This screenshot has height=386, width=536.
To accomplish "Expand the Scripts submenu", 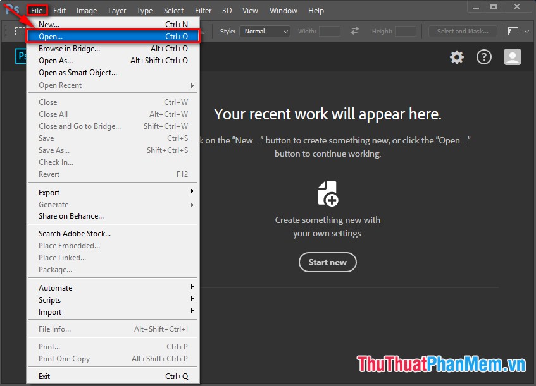I will click(113, 299).
